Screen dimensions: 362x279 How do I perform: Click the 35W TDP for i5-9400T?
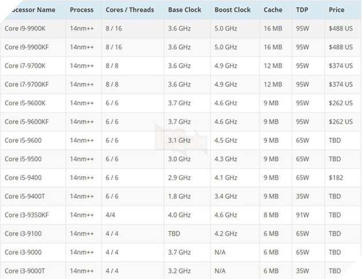click(x=302, y=196)
